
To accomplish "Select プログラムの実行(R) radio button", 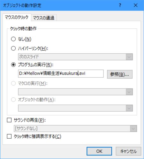I will point(13,65).
